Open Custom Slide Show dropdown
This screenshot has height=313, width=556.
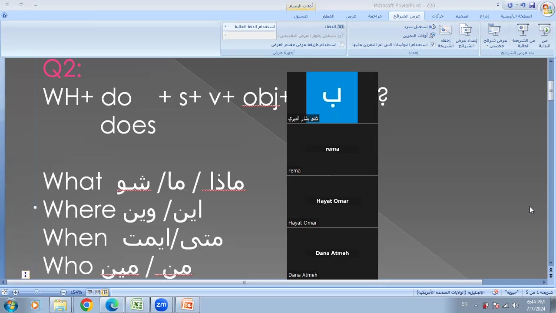(x=495, y=36)
